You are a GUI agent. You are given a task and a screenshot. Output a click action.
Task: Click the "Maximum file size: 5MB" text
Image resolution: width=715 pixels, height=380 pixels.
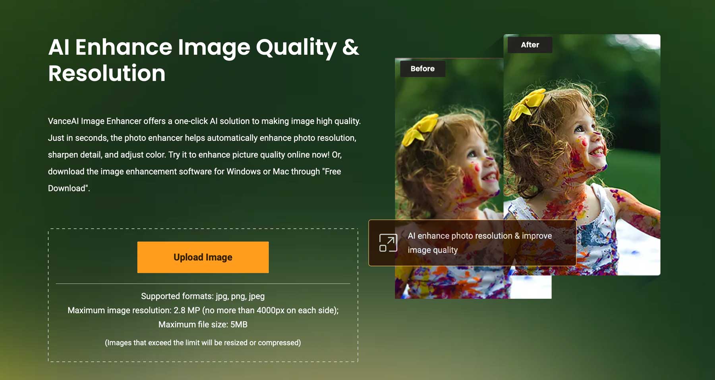point(203,324)
